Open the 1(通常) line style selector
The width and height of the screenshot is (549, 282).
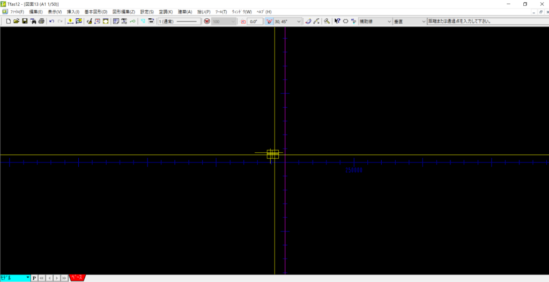(179, 21)
